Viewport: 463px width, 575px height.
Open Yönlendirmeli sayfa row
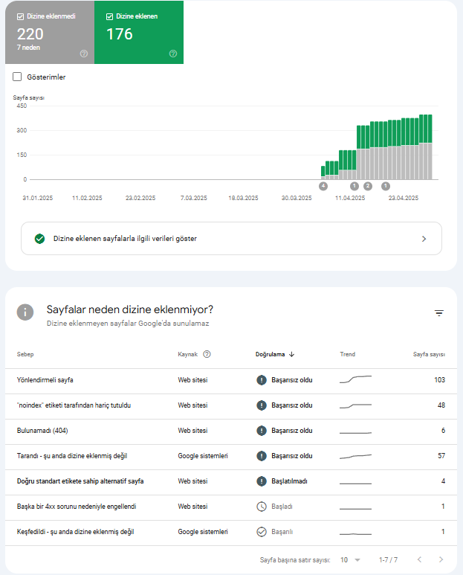231,380
